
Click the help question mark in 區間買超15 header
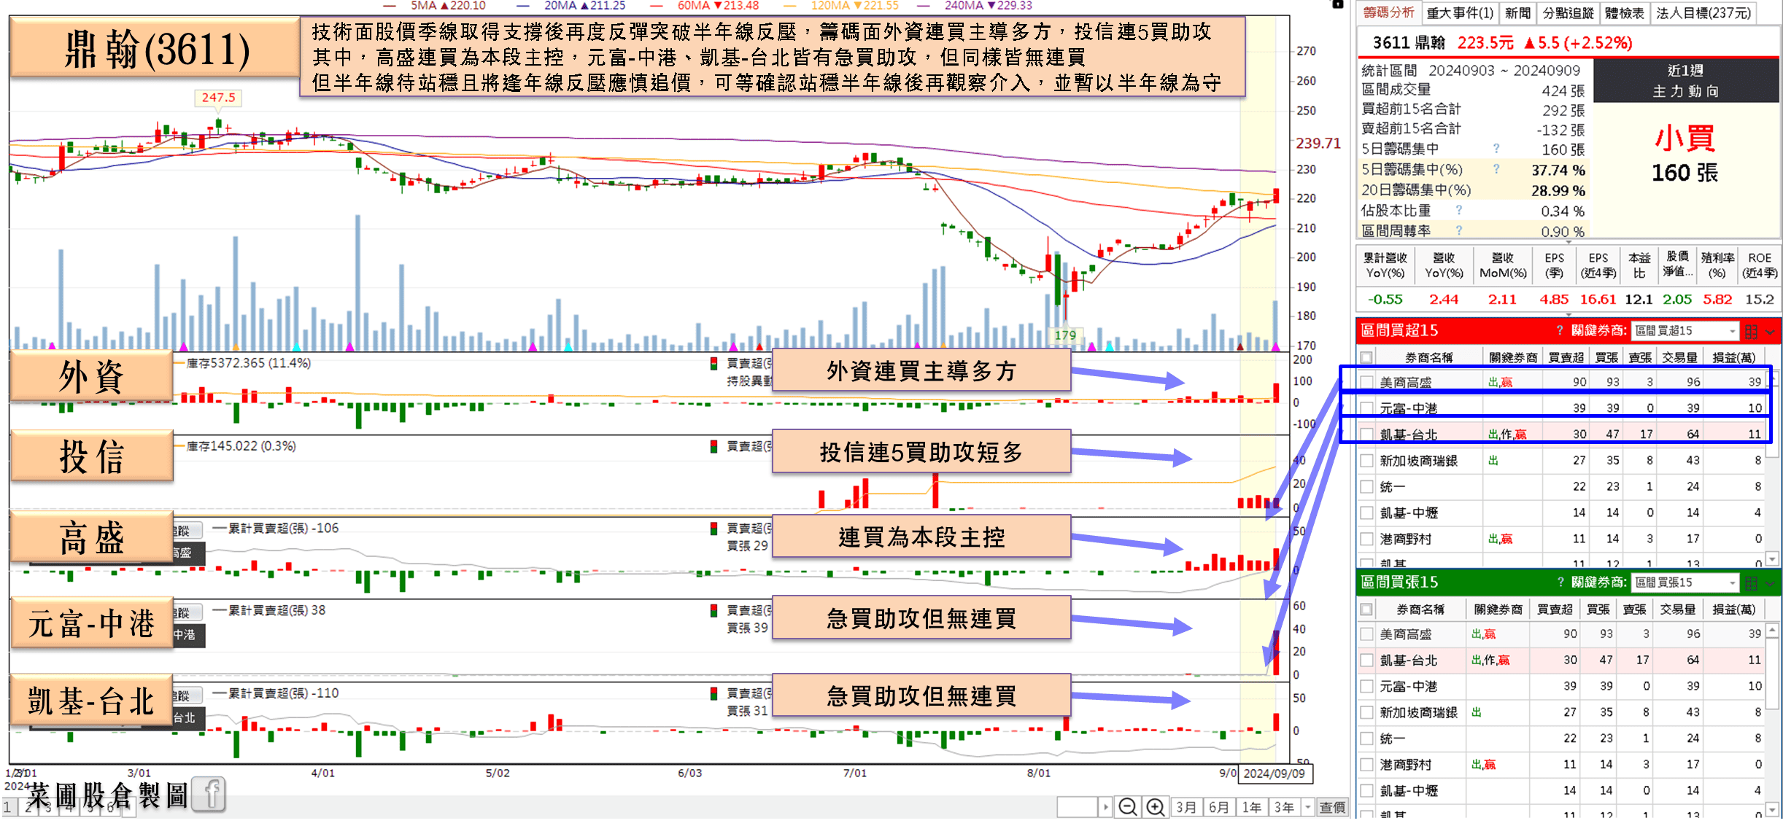[1560, 330]
